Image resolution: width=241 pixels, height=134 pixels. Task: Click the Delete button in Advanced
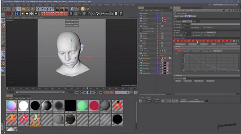click(x=178, y=81)
